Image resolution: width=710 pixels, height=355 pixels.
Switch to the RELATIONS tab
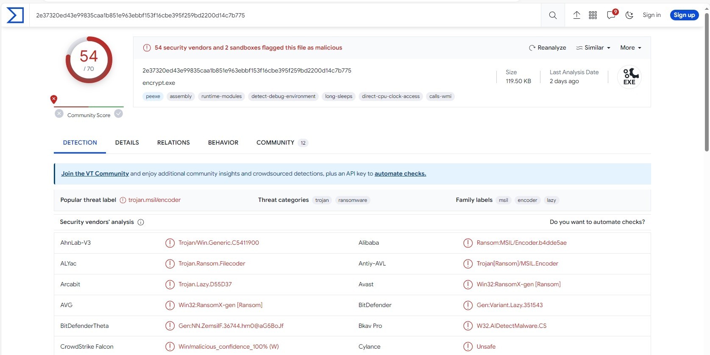pos(173,143)
